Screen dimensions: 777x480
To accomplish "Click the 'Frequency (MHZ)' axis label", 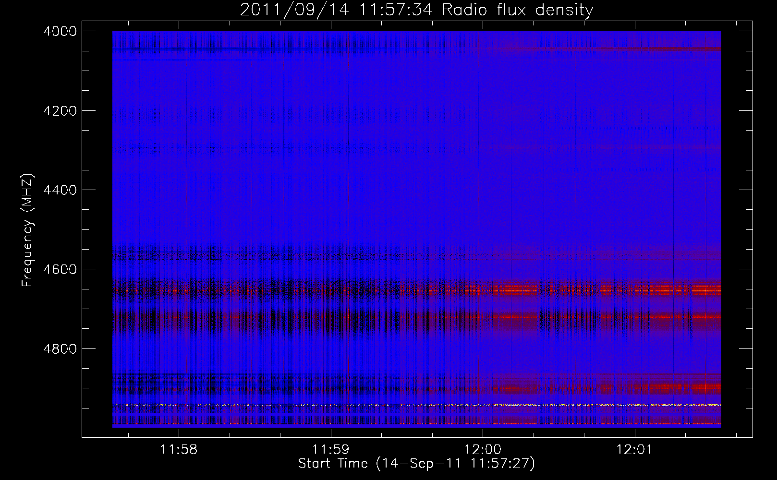I will (27, 230).
